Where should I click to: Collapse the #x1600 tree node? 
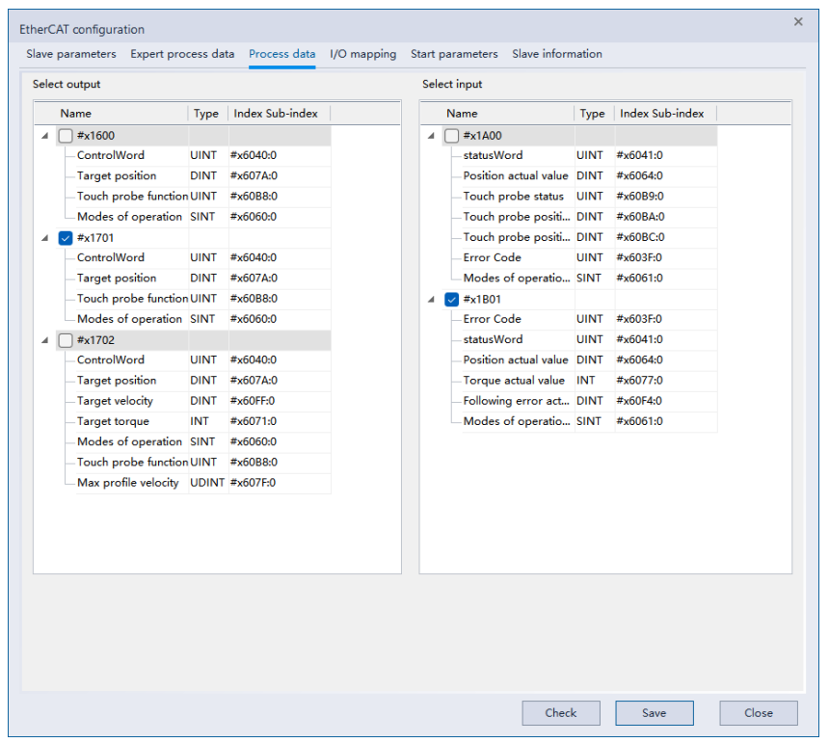tap(45, 136)
